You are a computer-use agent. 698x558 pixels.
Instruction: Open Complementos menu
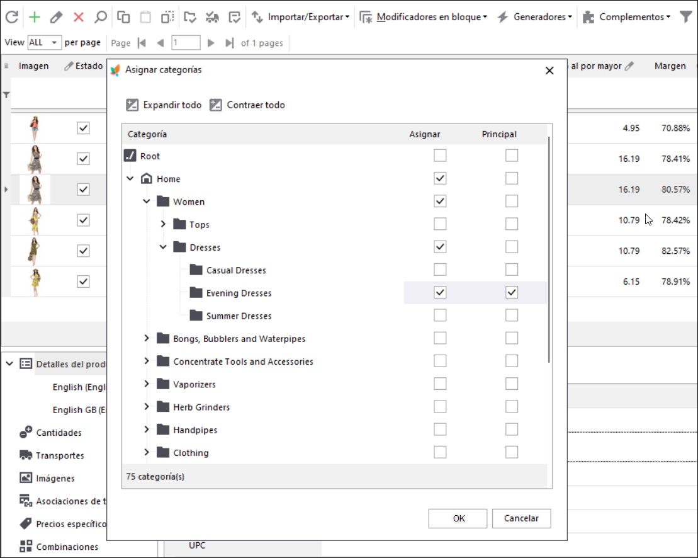coord(626,17)
